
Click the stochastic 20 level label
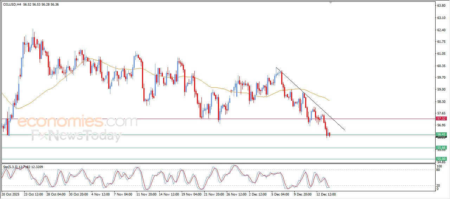click(x=438, y=185)
